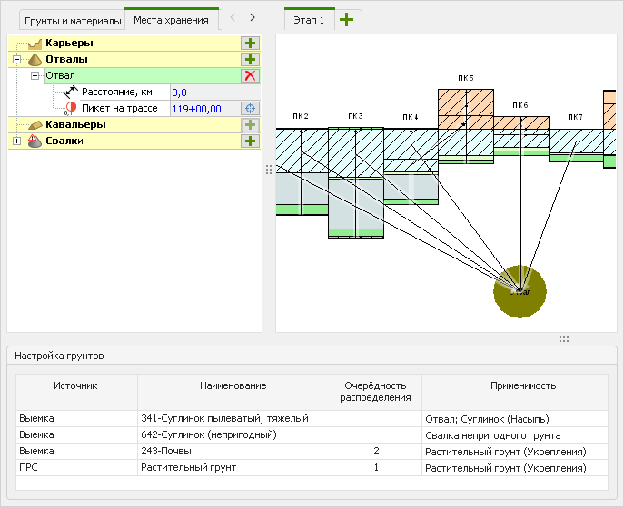Screen dimensions: 624x507
Task: Click the add button in Кавальеры row
Action: tap(250, 124)
